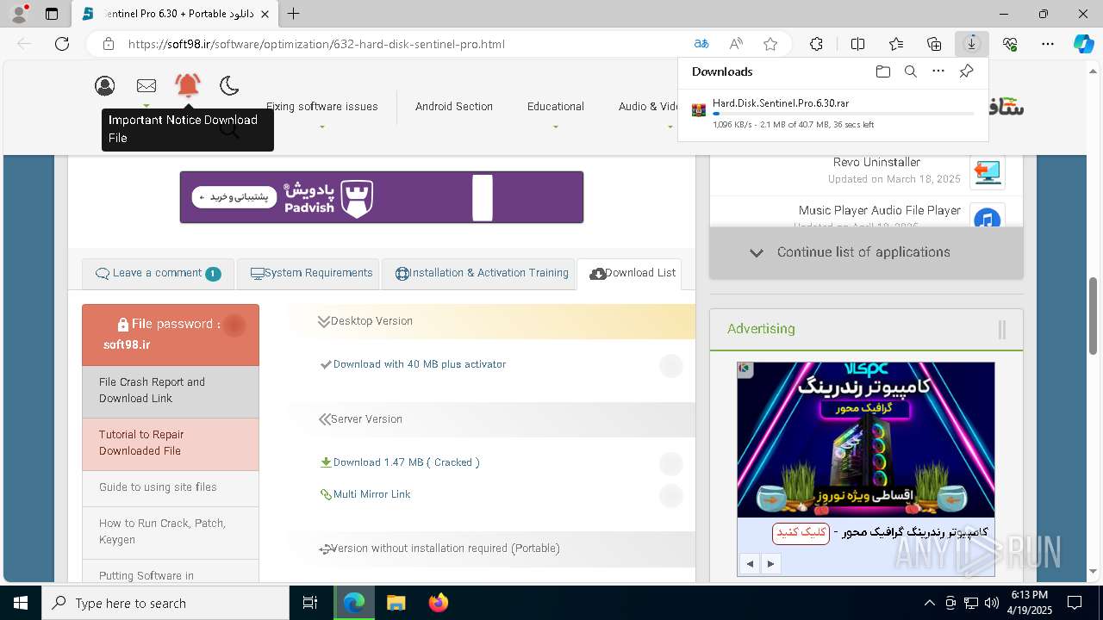Start Read Aloud from the address bar
The image size is (1103, 620).
click(x=736, y=44)
